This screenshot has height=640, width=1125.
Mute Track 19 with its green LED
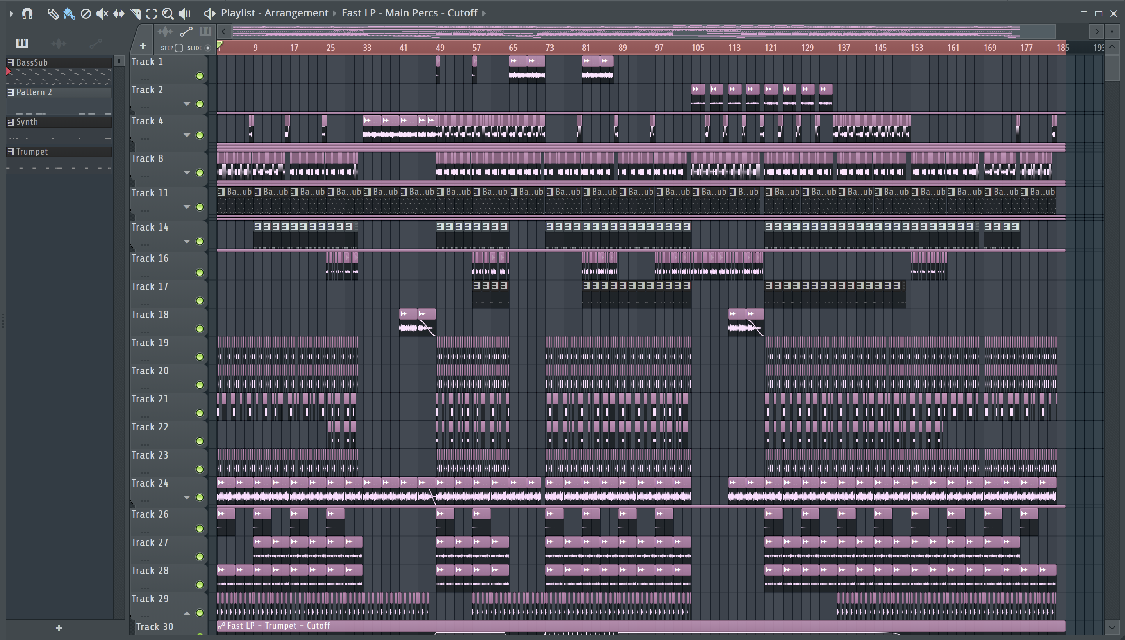pos(200,357)
